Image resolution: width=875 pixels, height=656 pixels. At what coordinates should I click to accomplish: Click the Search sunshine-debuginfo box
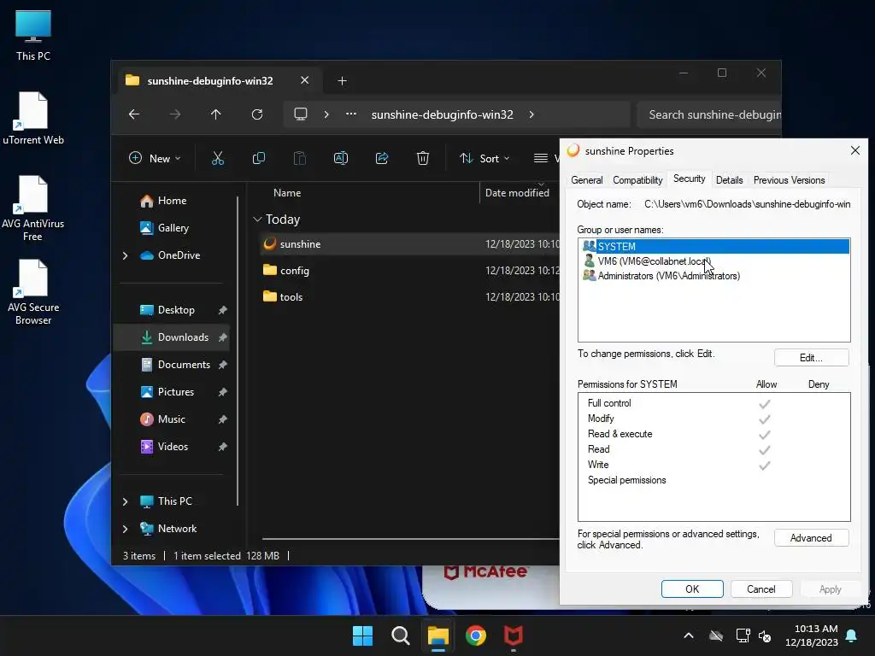[708, 114]
